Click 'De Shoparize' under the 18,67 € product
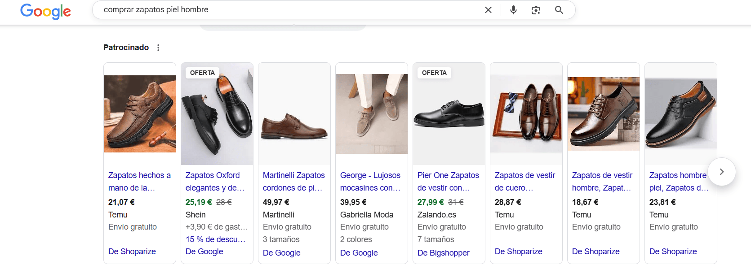The width and height of the screenshot is (751, 278). click(x=596, y=252)
